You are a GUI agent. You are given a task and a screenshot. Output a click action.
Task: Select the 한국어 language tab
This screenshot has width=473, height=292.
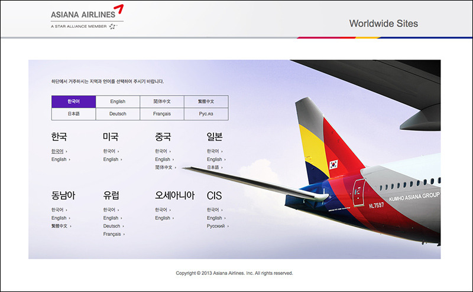click(x=73, y=101)
